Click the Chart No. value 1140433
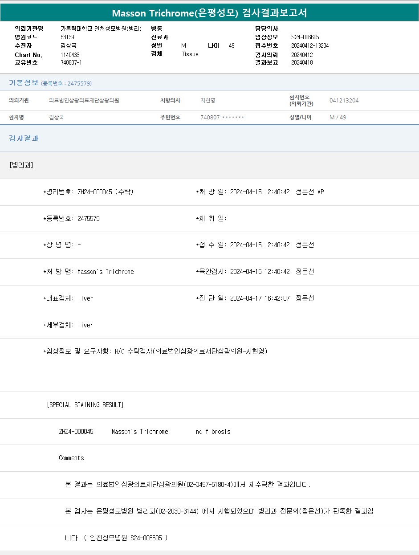Image resolution: width=419 pixels, height=555 pixels. click(70, 55)
